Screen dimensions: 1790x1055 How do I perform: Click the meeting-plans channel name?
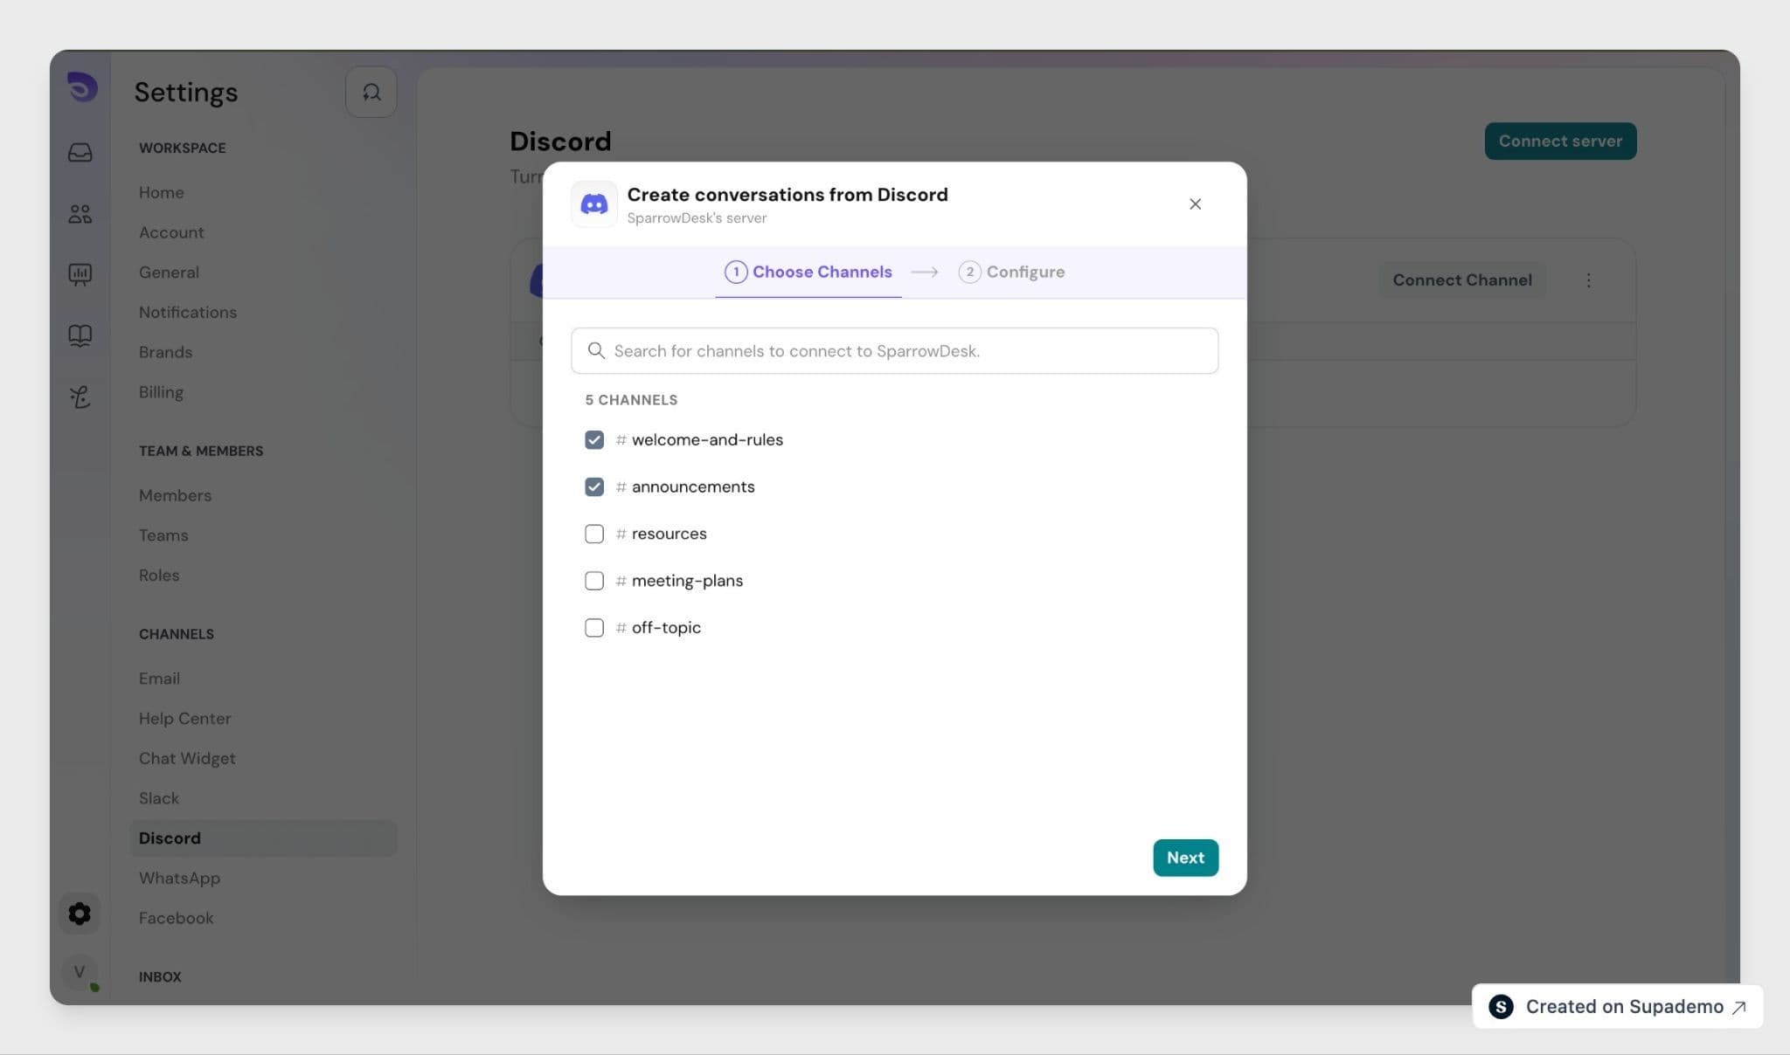pos(687,581)
